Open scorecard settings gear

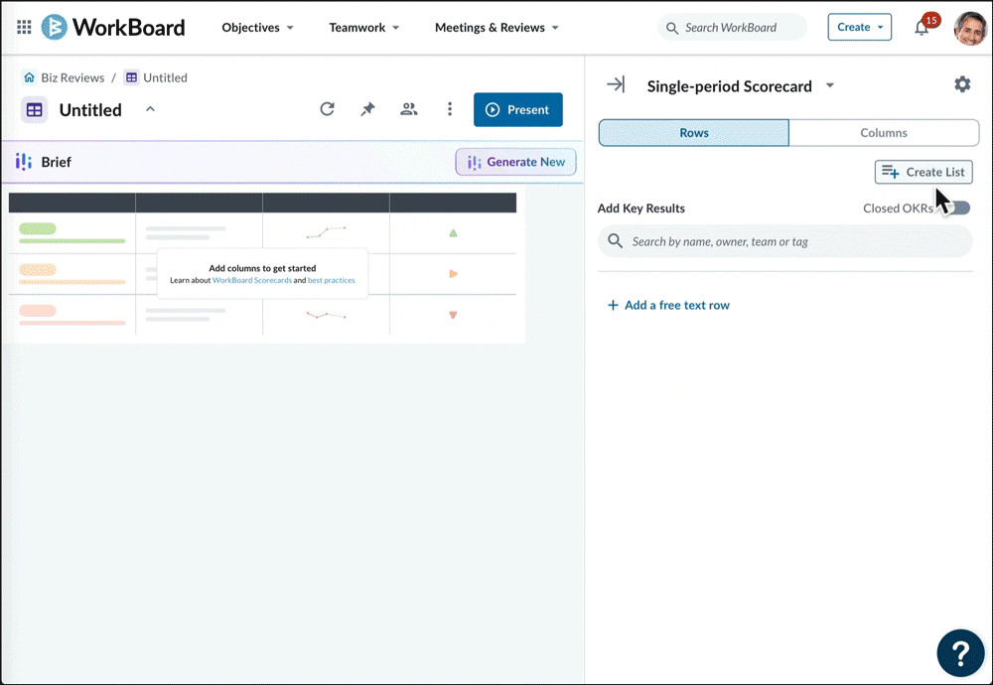click(x=962, y=84)
